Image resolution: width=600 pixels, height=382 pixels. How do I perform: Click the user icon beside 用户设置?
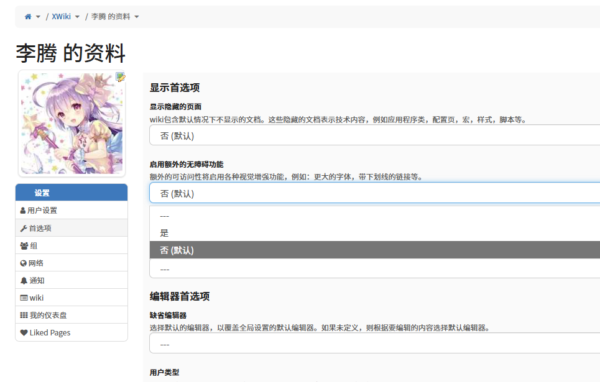pyautogui.click(x=23, y=211)
